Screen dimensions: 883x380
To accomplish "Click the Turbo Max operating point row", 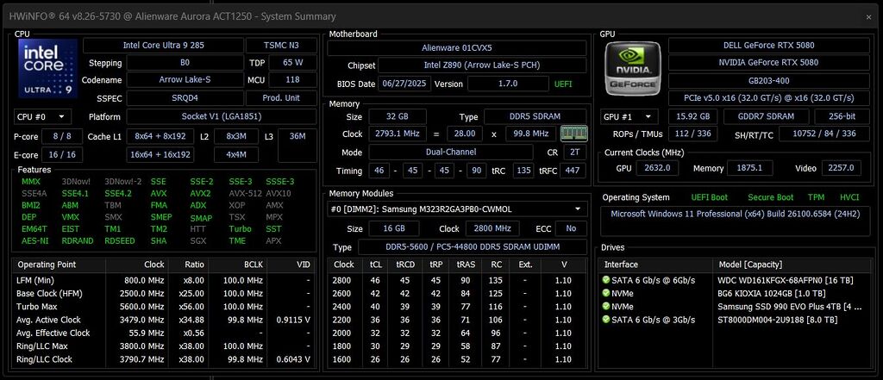I will point(163,306).
